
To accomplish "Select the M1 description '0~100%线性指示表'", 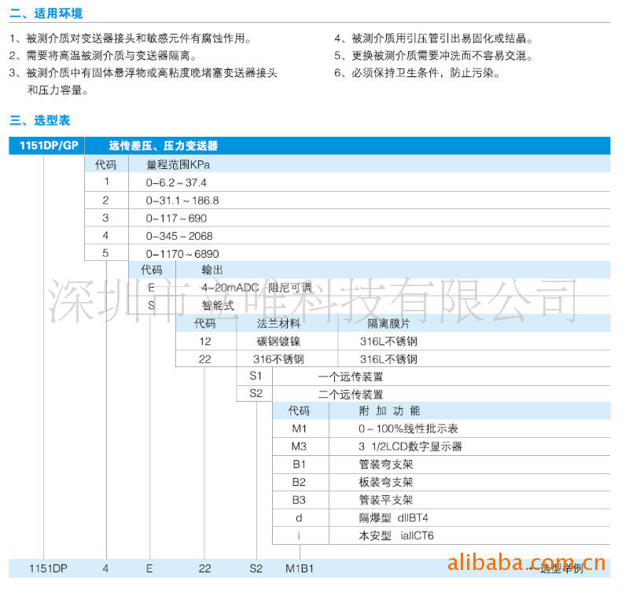I will point(408,428).
